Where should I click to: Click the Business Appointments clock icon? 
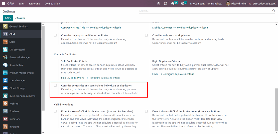tap(5, 96)
